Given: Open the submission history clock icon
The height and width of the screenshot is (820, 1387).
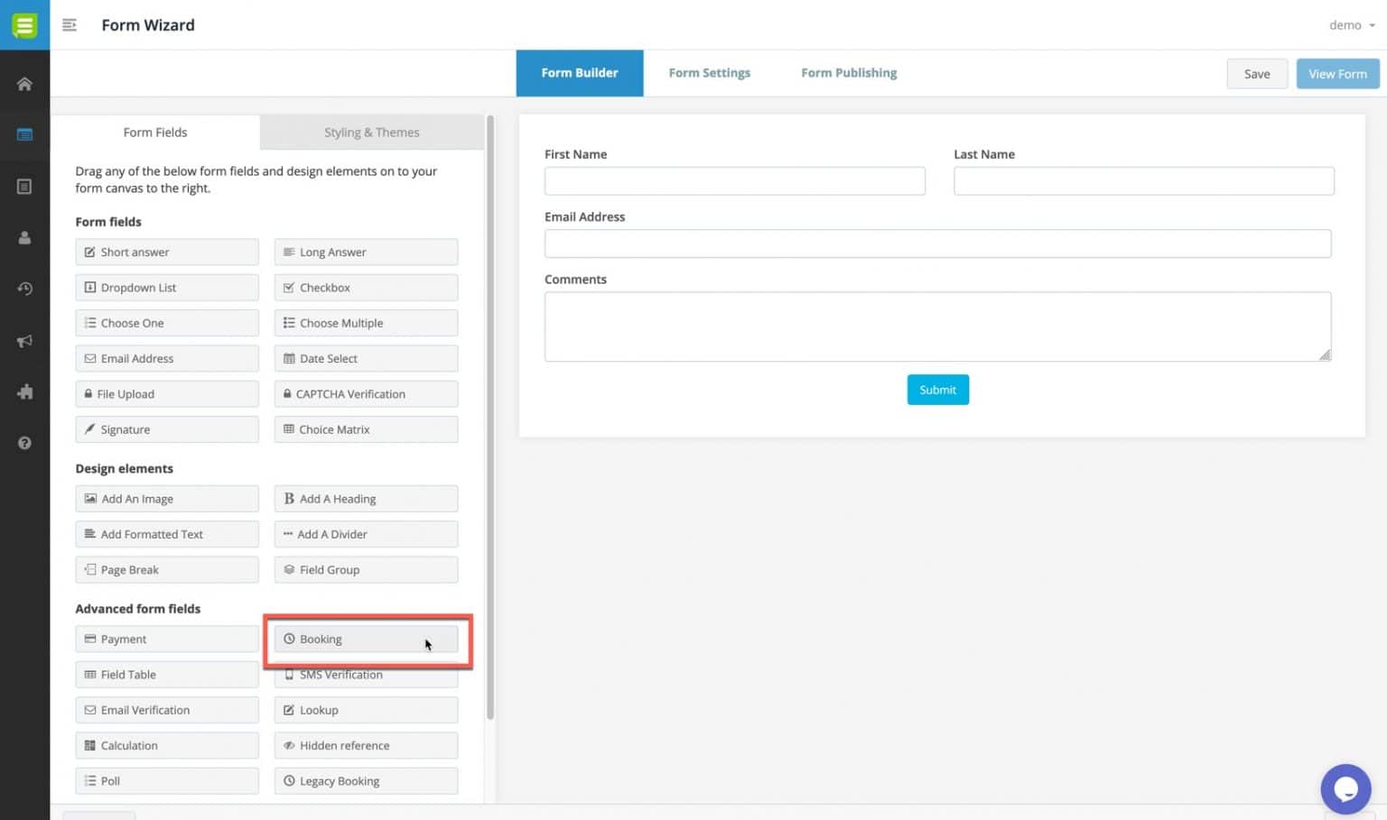Looking at the screenshot, I should 24,289.
